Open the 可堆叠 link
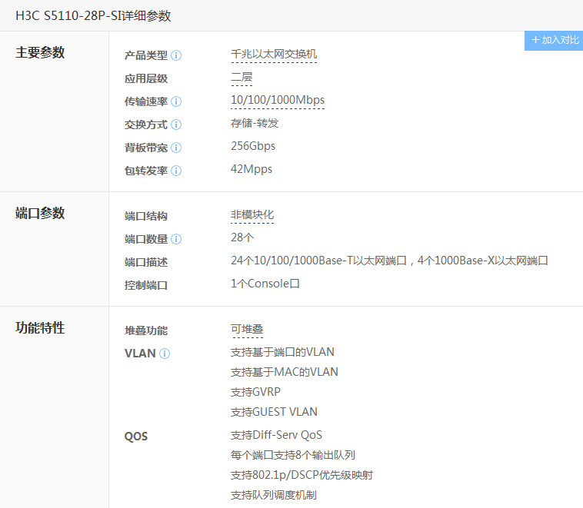 pyautogui.click(x=247, y=329)
